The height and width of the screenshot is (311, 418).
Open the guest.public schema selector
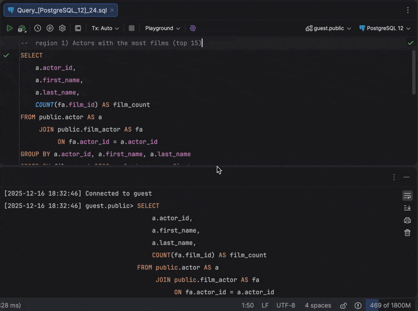[x=329, y=28]
